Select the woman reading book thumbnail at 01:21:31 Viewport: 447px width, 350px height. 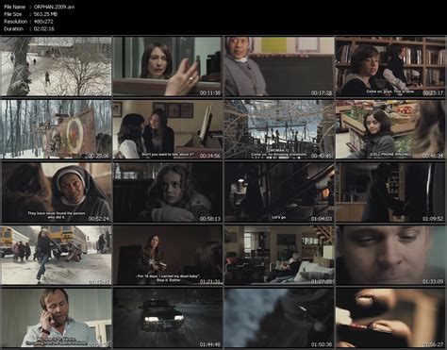167,255
